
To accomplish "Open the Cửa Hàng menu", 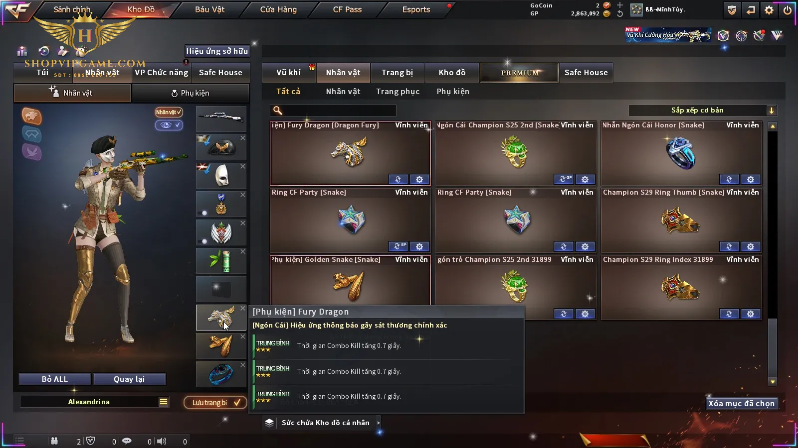I will [x=278, y=9].
